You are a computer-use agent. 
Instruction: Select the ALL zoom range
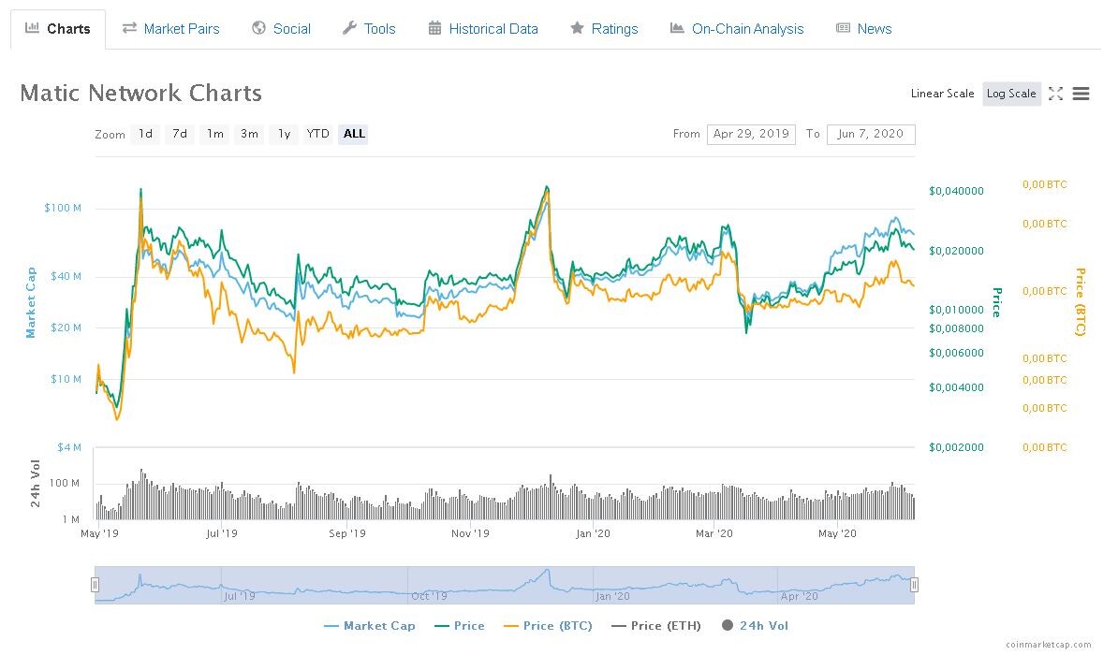[x=354, y=134]
